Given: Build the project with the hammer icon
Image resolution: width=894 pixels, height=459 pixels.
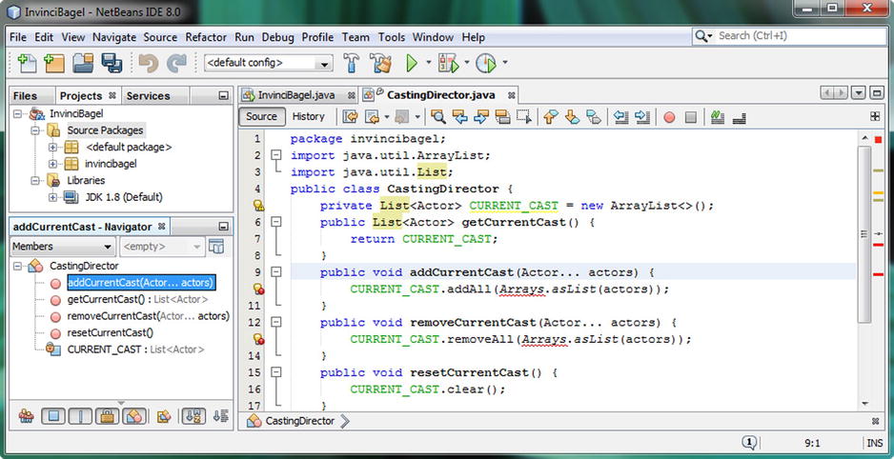Looking at the screenshot, I should (x=352, y=63).
